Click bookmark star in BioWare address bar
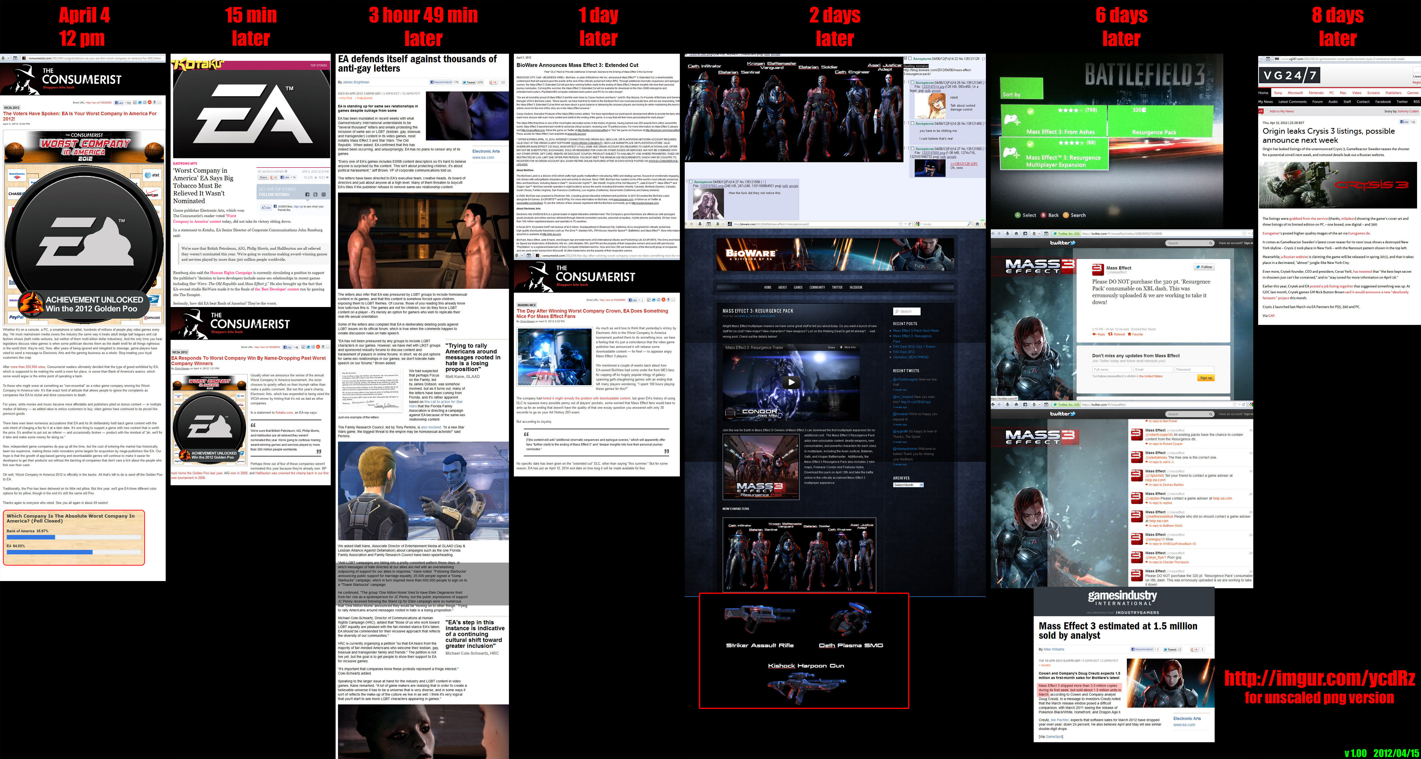The image size is (1421, 759). click(901, 224)
